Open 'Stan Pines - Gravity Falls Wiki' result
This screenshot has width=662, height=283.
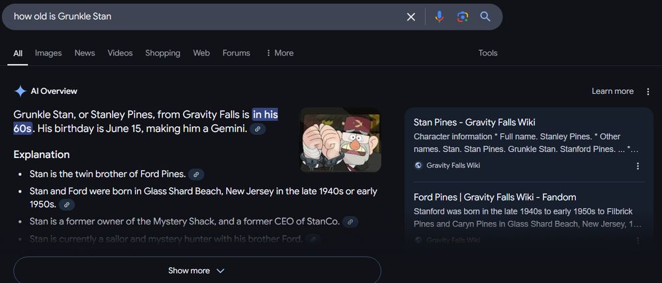click(474, 122)
